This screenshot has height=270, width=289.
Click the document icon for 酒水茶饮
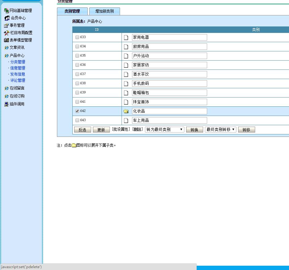pyautogui.click(x=126, y=74)
